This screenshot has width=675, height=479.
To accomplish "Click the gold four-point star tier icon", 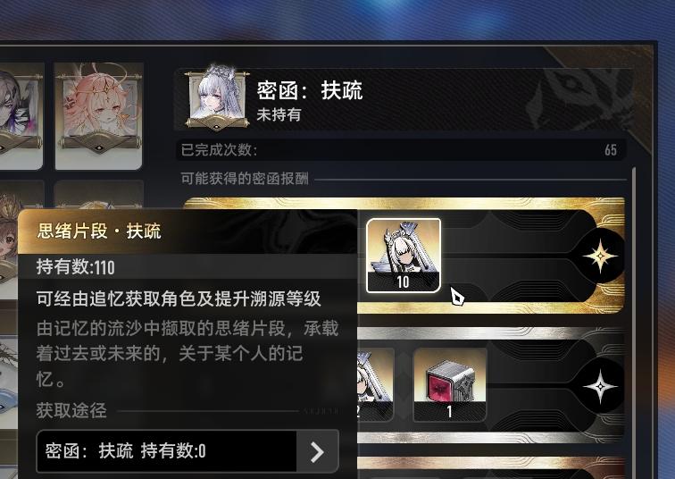I will (x=600, y=256).
